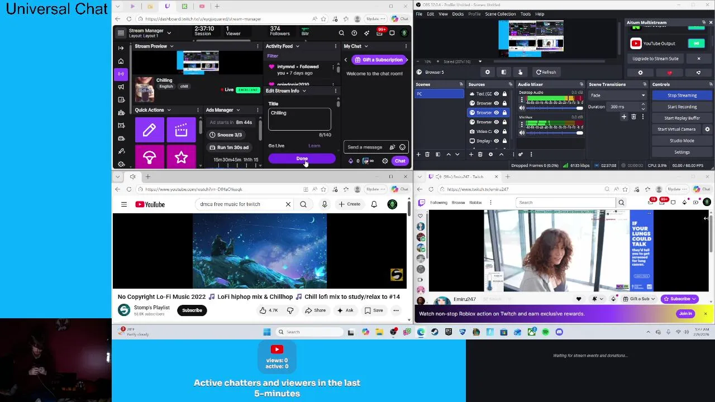This screenshot has height=402, width=715.
Task: Open the megaphone icon in Twitch sidebar
Action: pos(121,87)
